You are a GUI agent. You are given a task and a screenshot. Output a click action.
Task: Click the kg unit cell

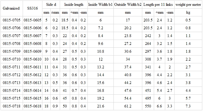[188, 12]
